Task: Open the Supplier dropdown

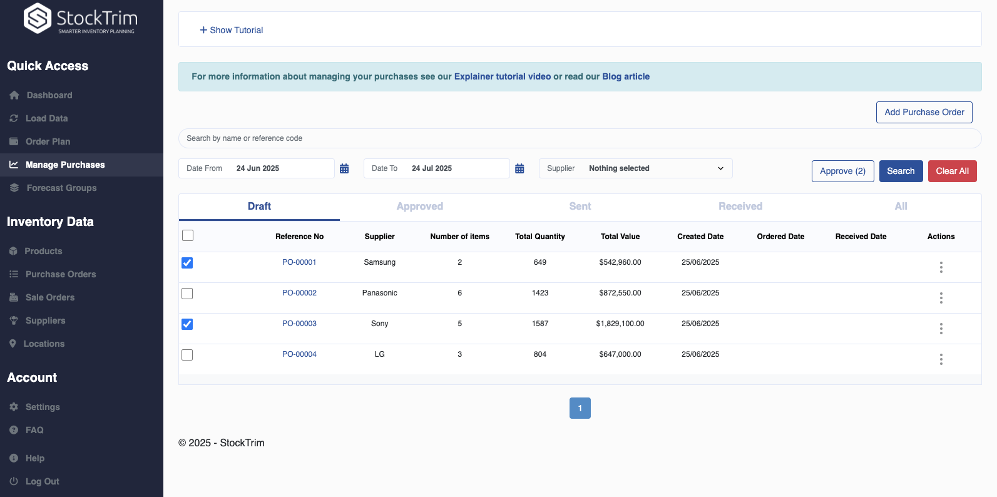Action: tap(636, 168)
